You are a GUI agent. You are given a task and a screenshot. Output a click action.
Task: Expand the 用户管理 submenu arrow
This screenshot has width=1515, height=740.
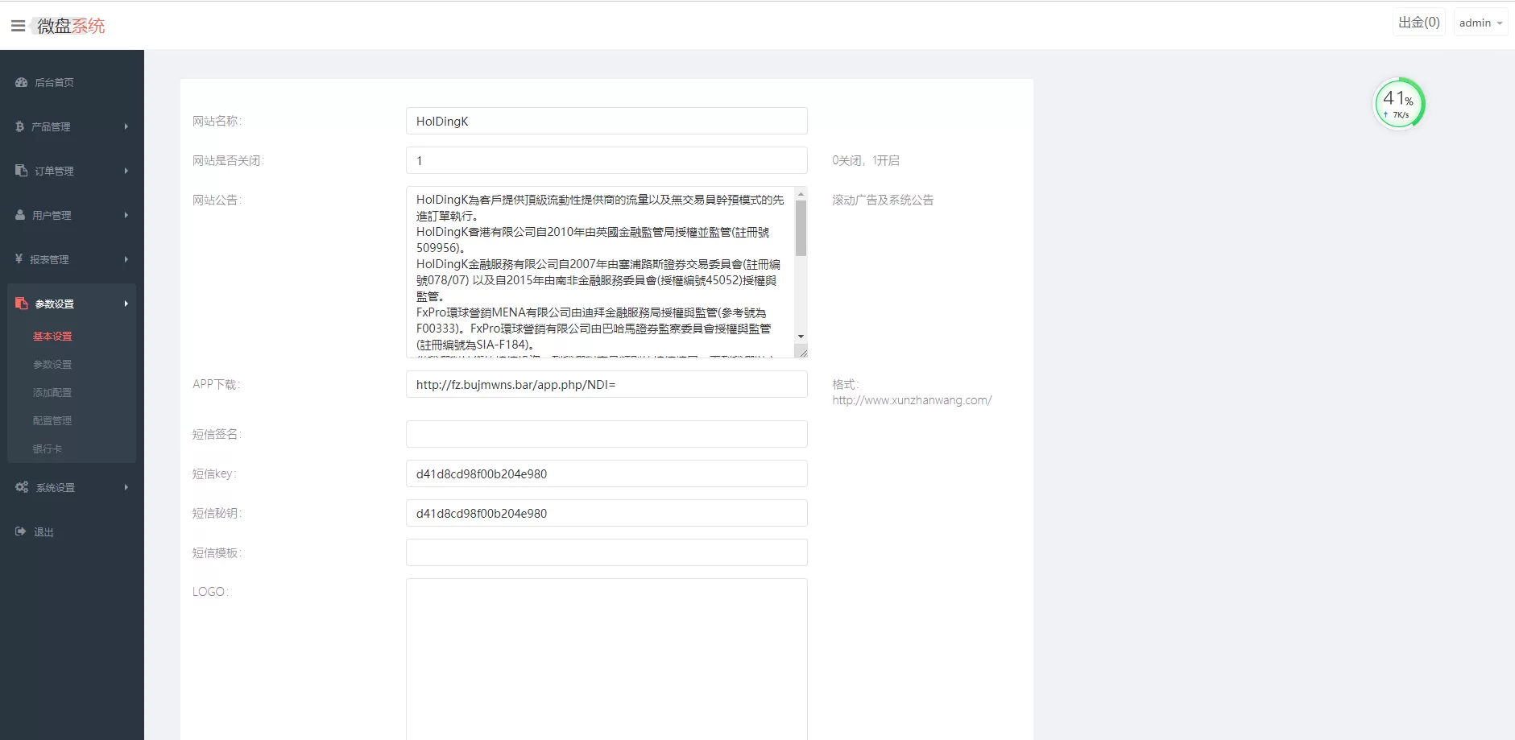coord(126,215)
